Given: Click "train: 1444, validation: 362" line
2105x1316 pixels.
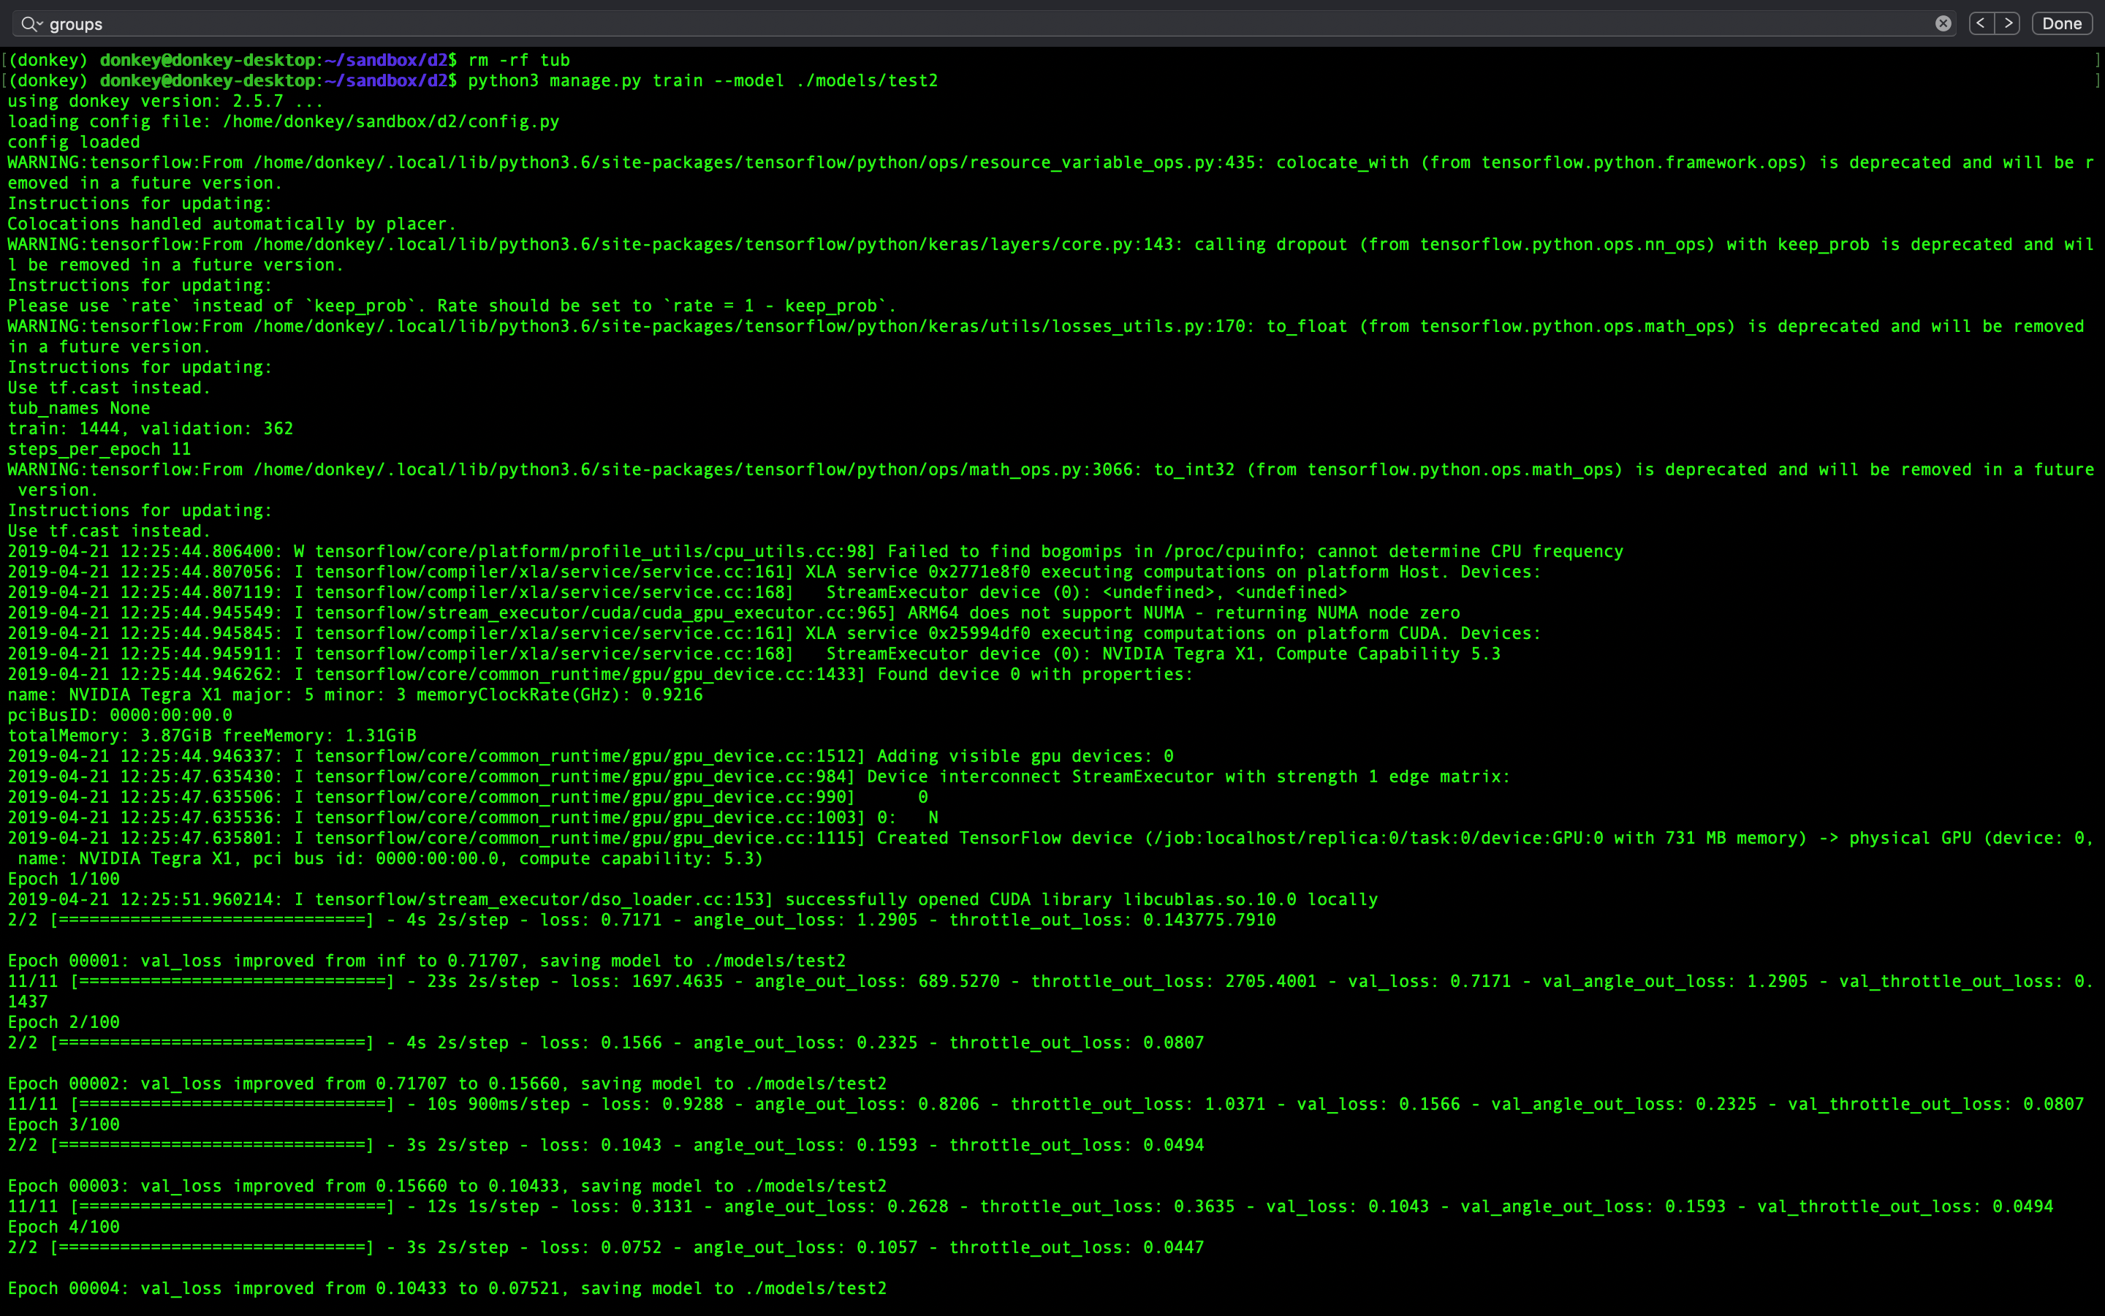Looking at the screenshot, I should [x=151, y=428].
